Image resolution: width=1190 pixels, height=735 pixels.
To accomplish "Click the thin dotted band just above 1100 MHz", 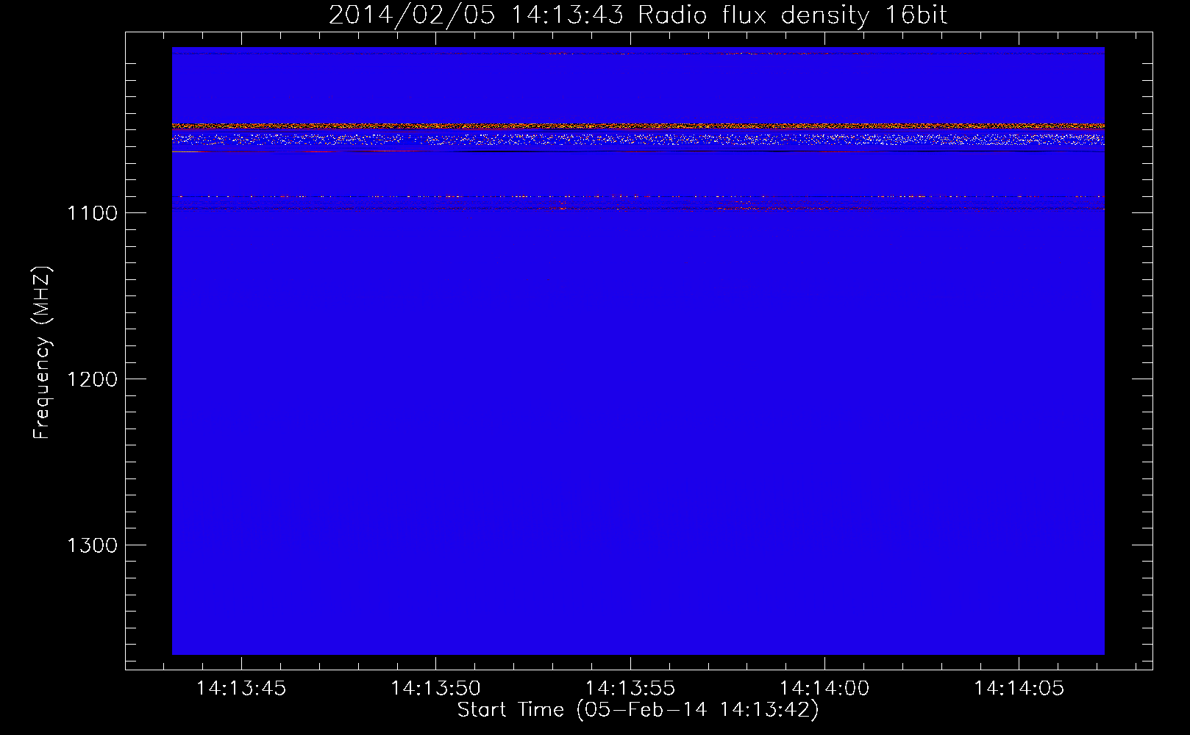I will click(638, 197).
